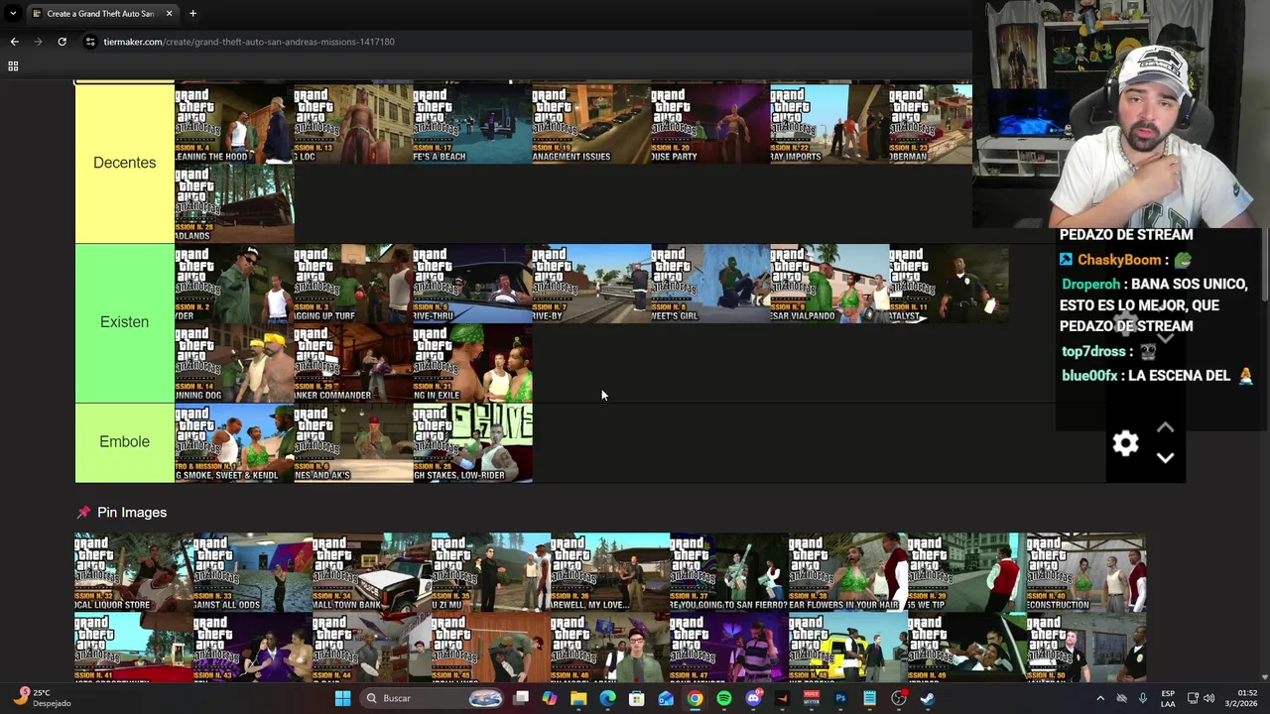Screen dimensions: 1270x714
Task: Pick the Tanker Commander mission thumbnail
Action: (353, 363)
